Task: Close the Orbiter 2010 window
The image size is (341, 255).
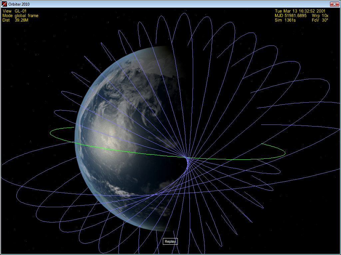Action: 334,4
